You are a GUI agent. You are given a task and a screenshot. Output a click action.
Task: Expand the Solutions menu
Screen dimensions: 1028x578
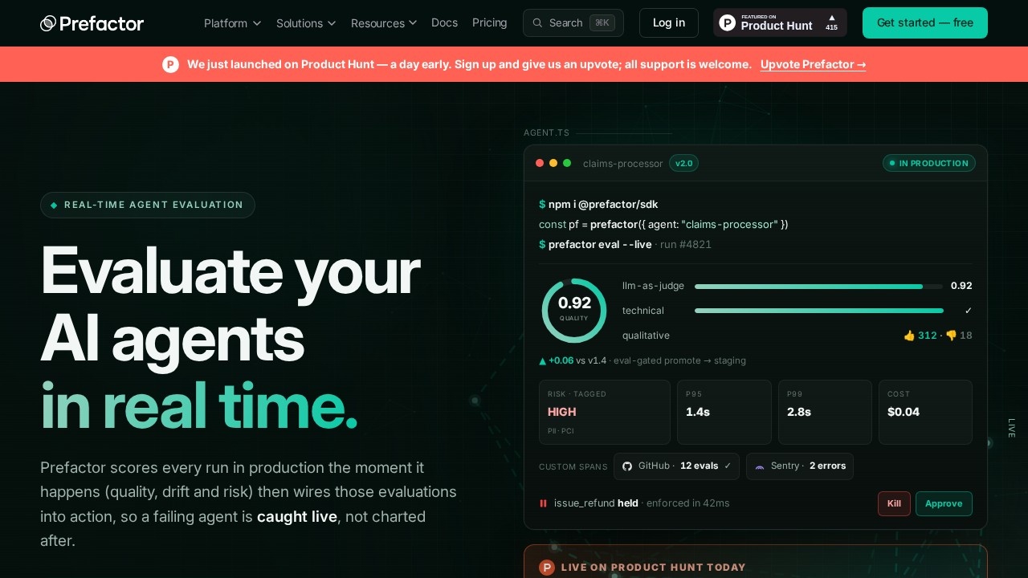point(306,23)
